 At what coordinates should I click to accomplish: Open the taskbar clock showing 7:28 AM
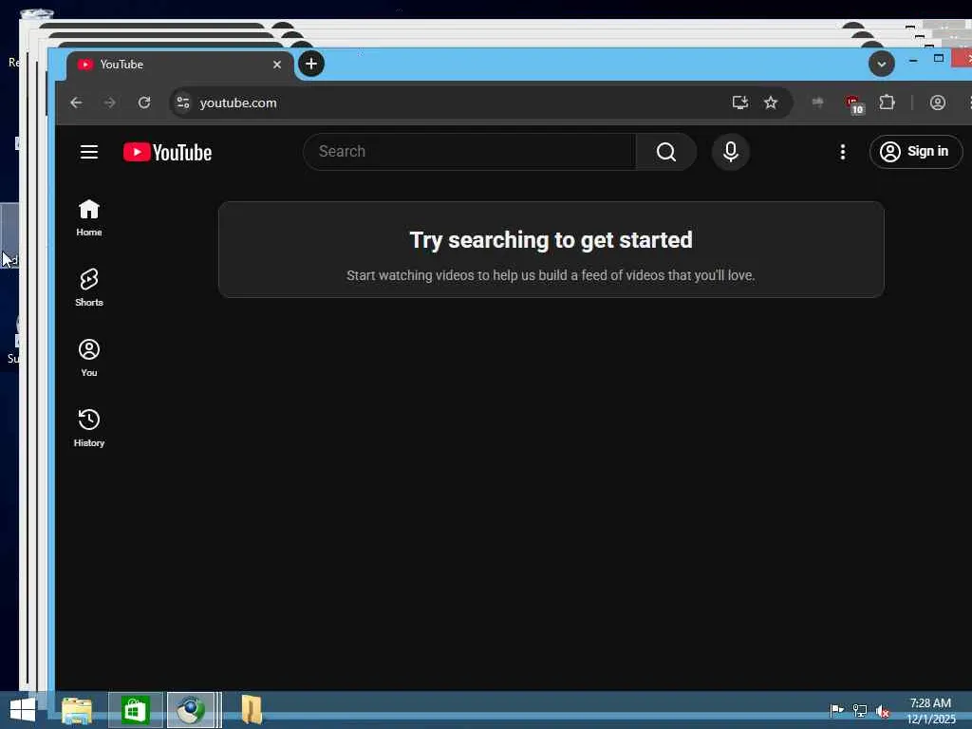pos(930,710)
